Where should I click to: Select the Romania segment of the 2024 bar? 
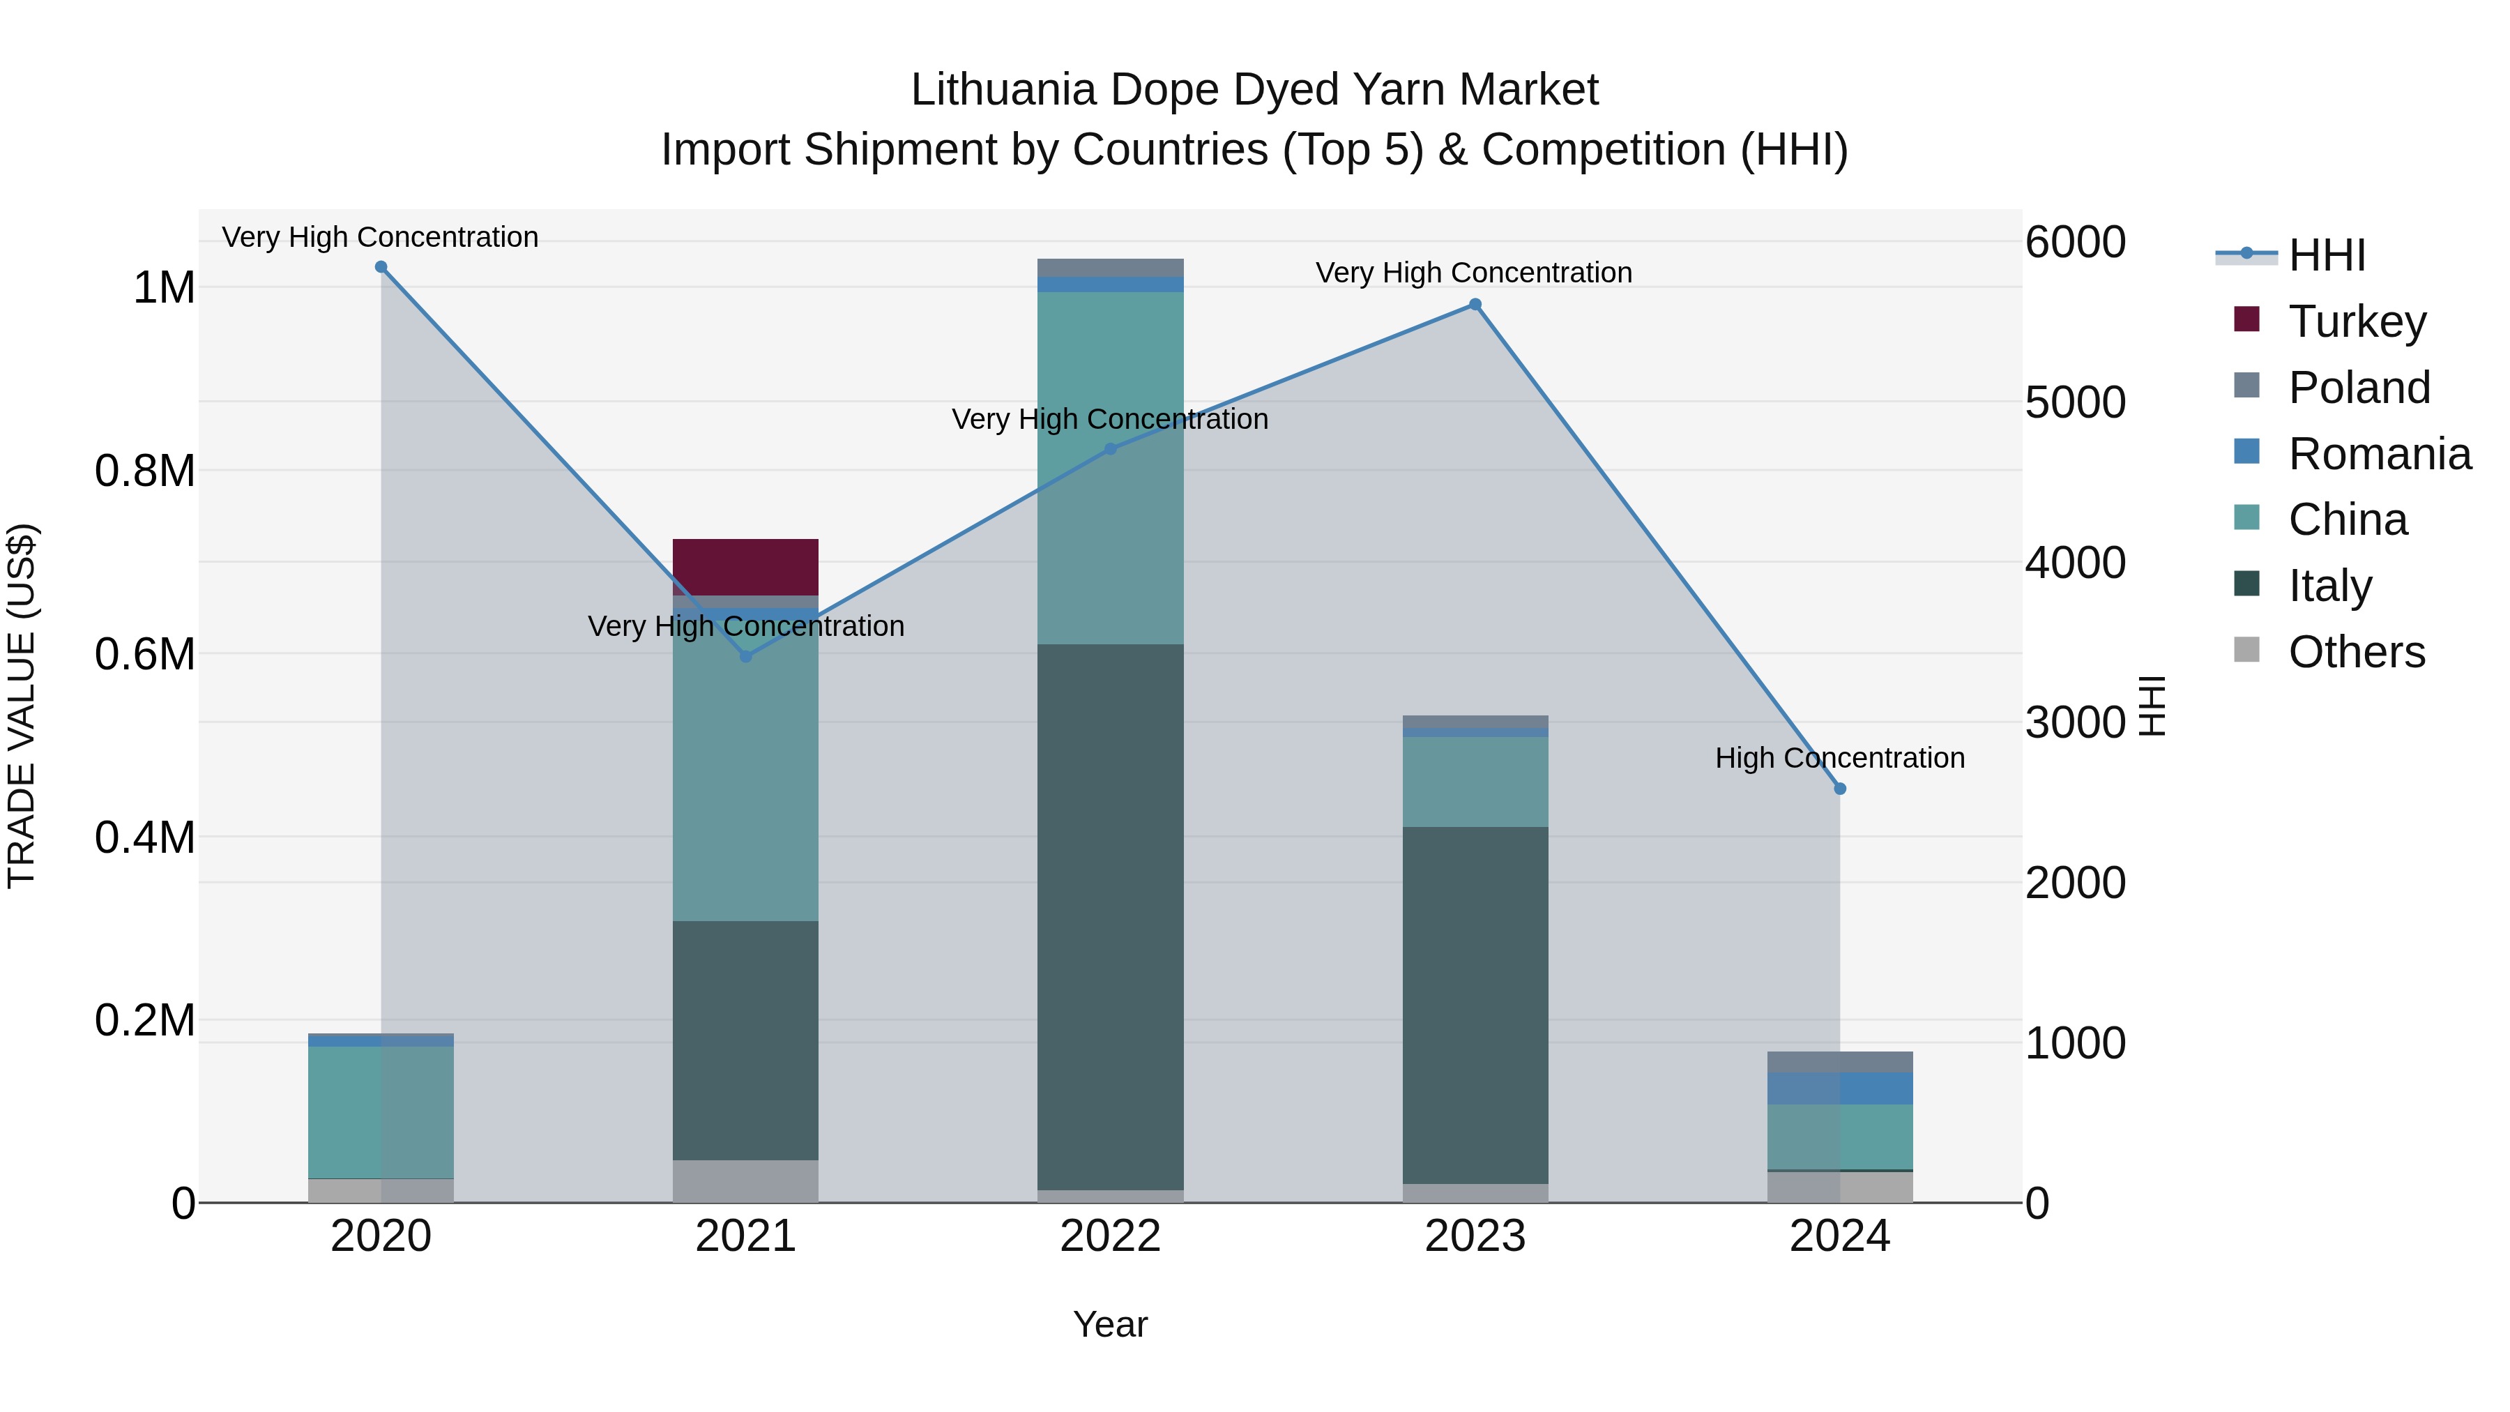point(1840,1088)
